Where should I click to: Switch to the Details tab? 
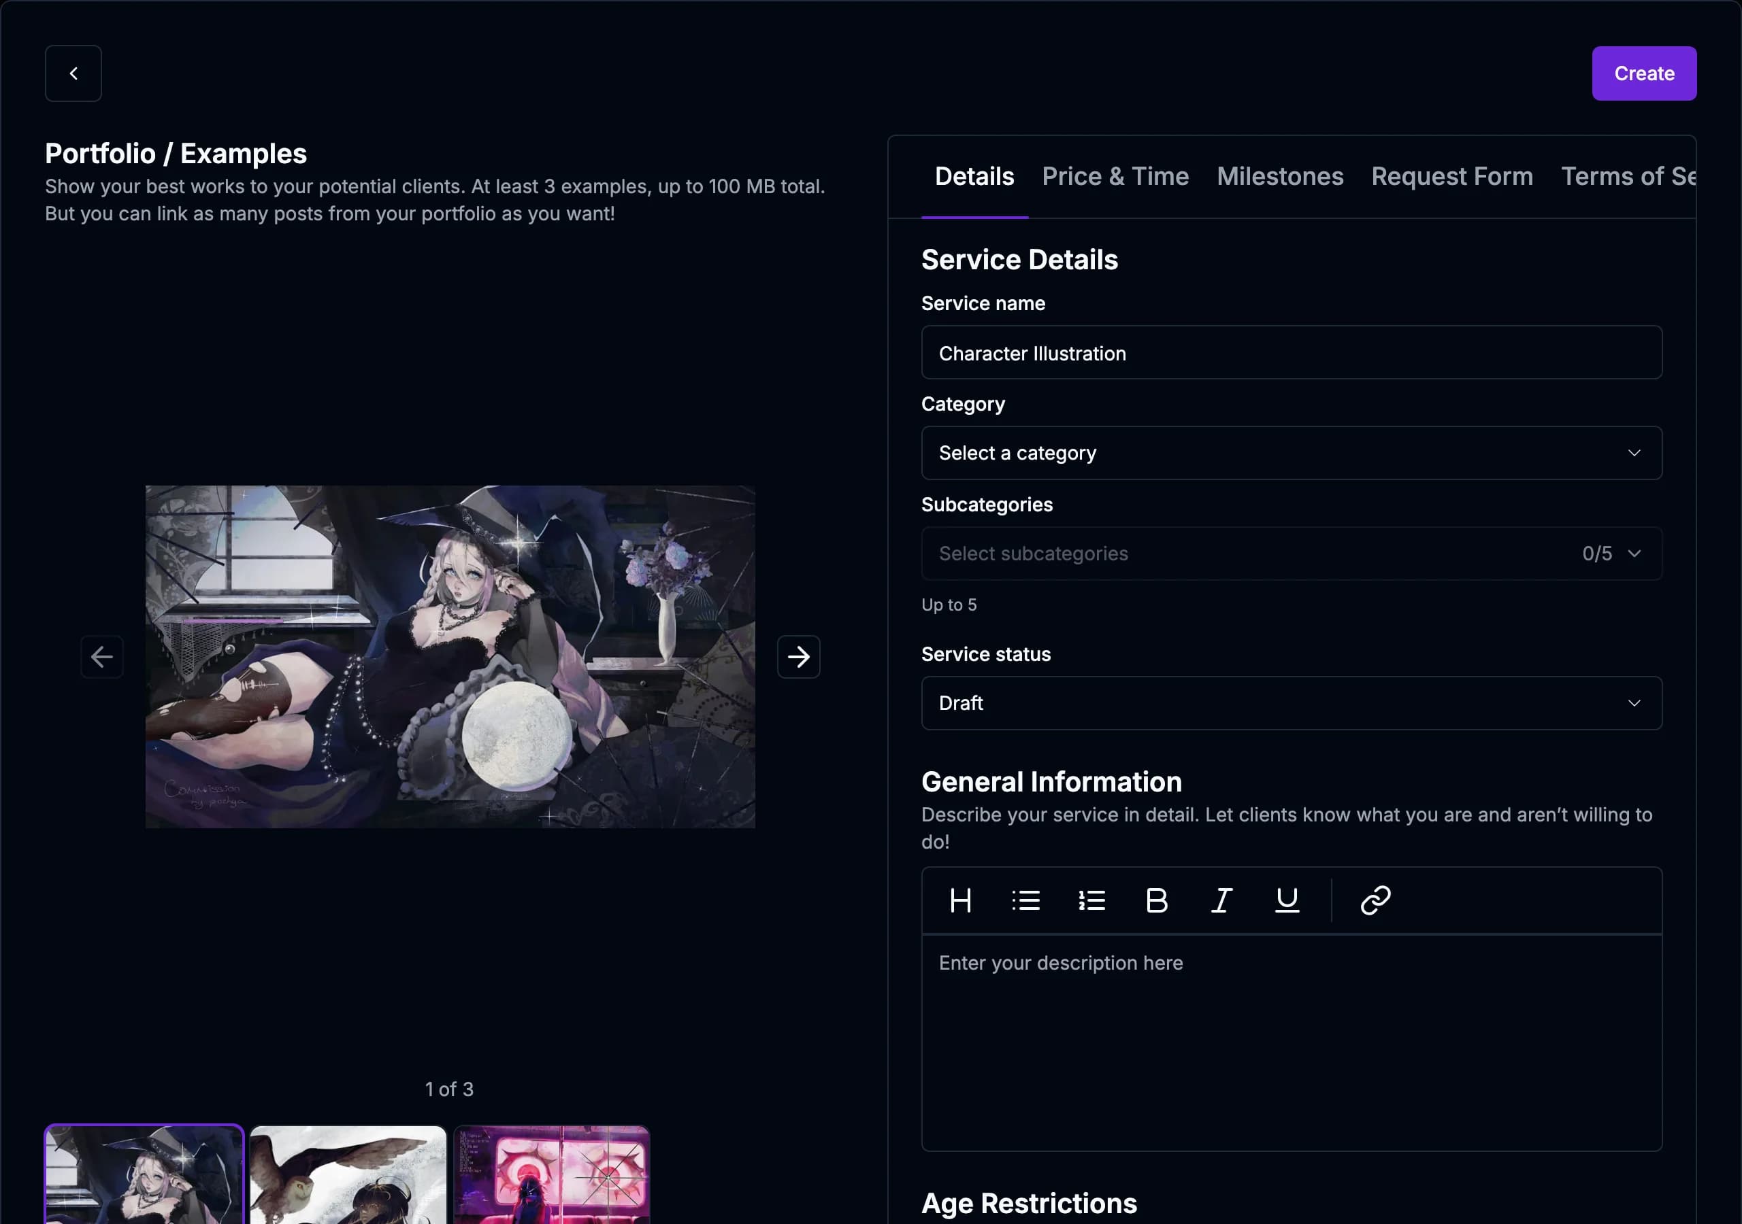click(x=974, y=177)
